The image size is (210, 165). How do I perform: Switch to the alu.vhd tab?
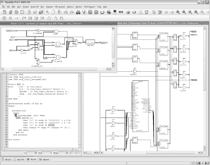(19, 159)
